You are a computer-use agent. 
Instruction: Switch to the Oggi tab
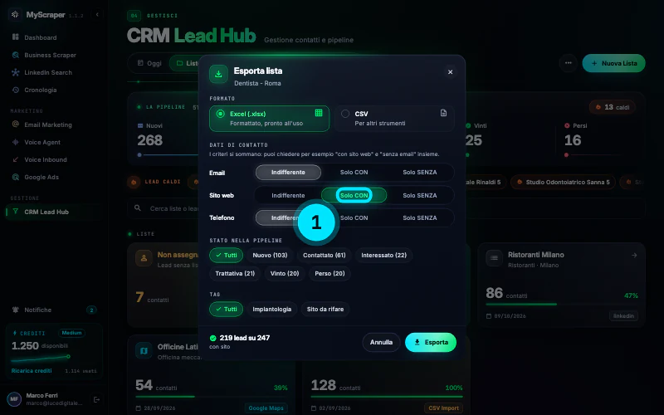click(x=150, y=63)
